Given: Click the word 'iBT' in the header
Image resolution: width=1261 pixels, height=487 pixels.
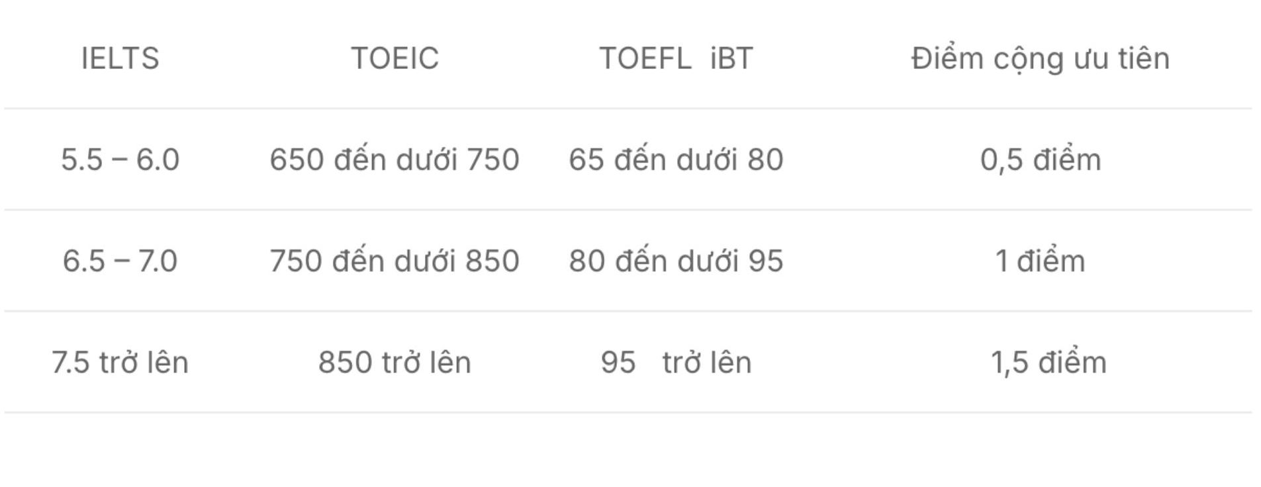Looking at the screenshot, I should (x=731, y=58).
